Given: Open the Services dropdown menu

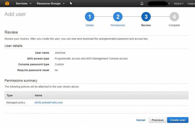Looking at the screenshot, I should tap(24, 4).
